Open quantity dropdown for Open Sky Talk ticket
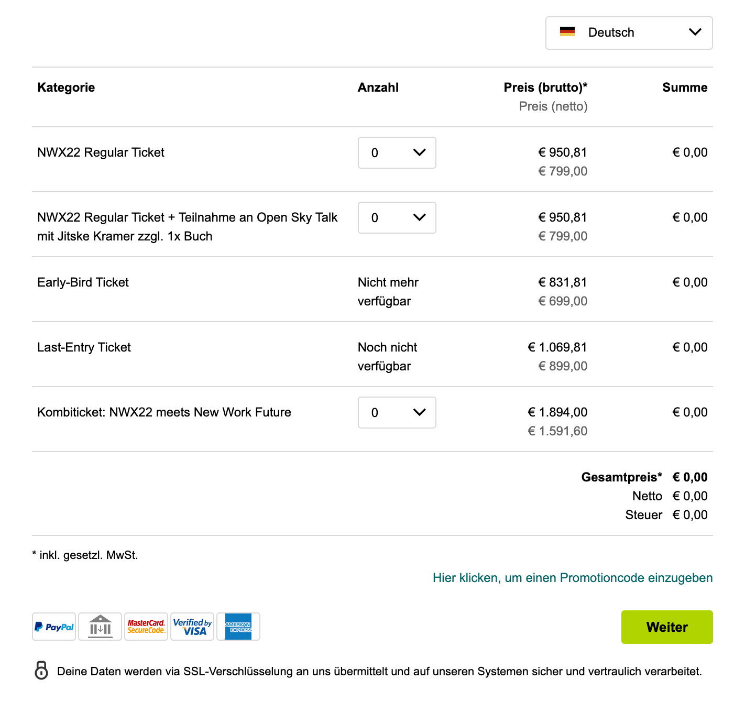The width and height of the screenshot is (756, 702). coord(397,217)
